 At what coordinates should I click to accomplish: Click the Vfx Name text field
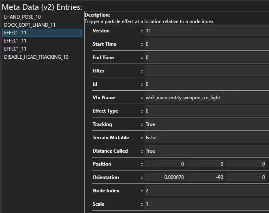(206, 98)
